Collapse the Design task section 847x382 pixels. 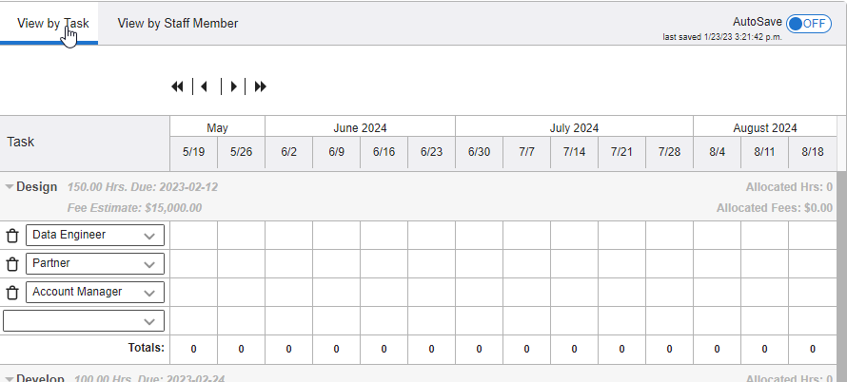click(10, 187)
